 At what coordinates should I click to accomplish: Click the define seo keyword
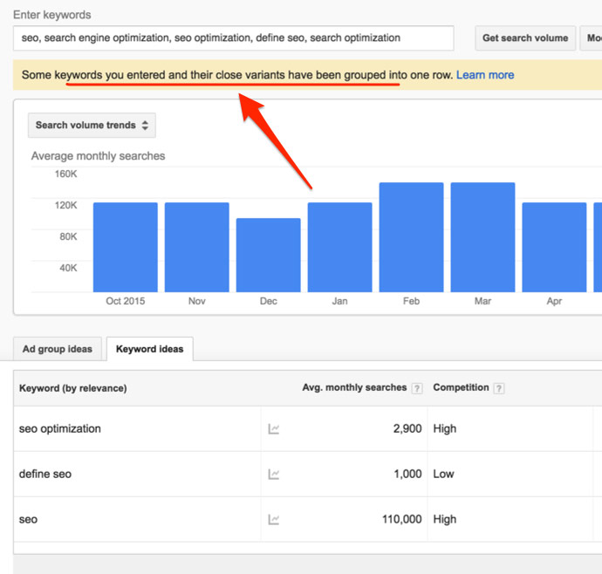click(45, 475)
